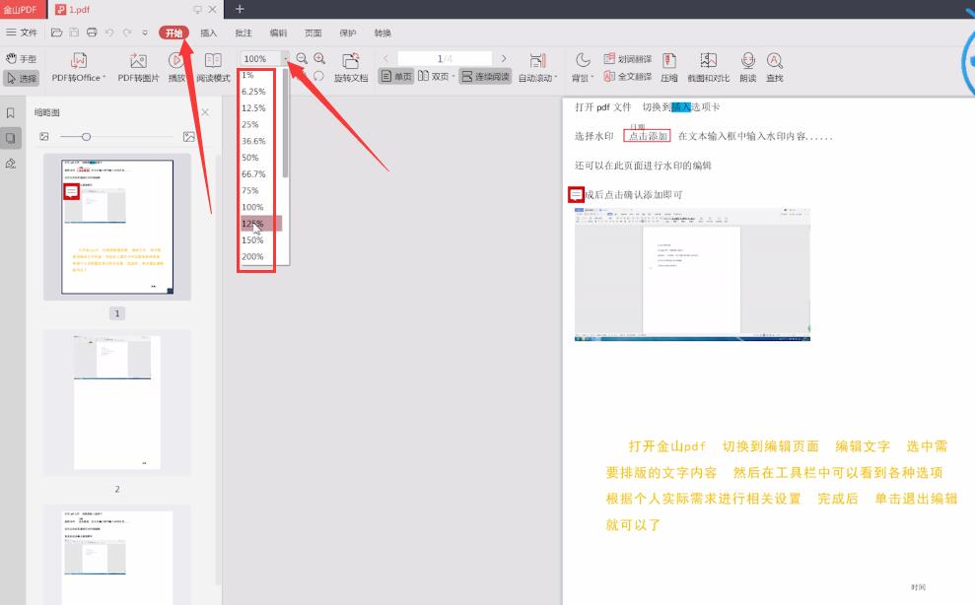
Task: Switch to the 转换 ribbon tab
Action: [x=383, y=33]
